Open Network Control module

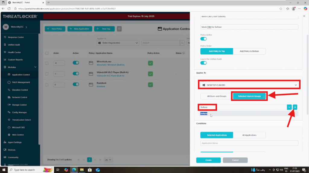pos(20,97)
